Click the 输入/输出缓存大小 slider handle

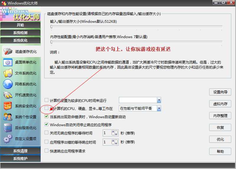pyautogui.click(x=51, y=27)
